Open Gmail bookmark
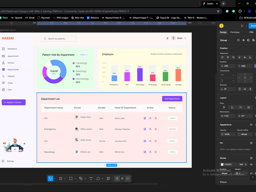The image size is (256, 192). point(30,18)
